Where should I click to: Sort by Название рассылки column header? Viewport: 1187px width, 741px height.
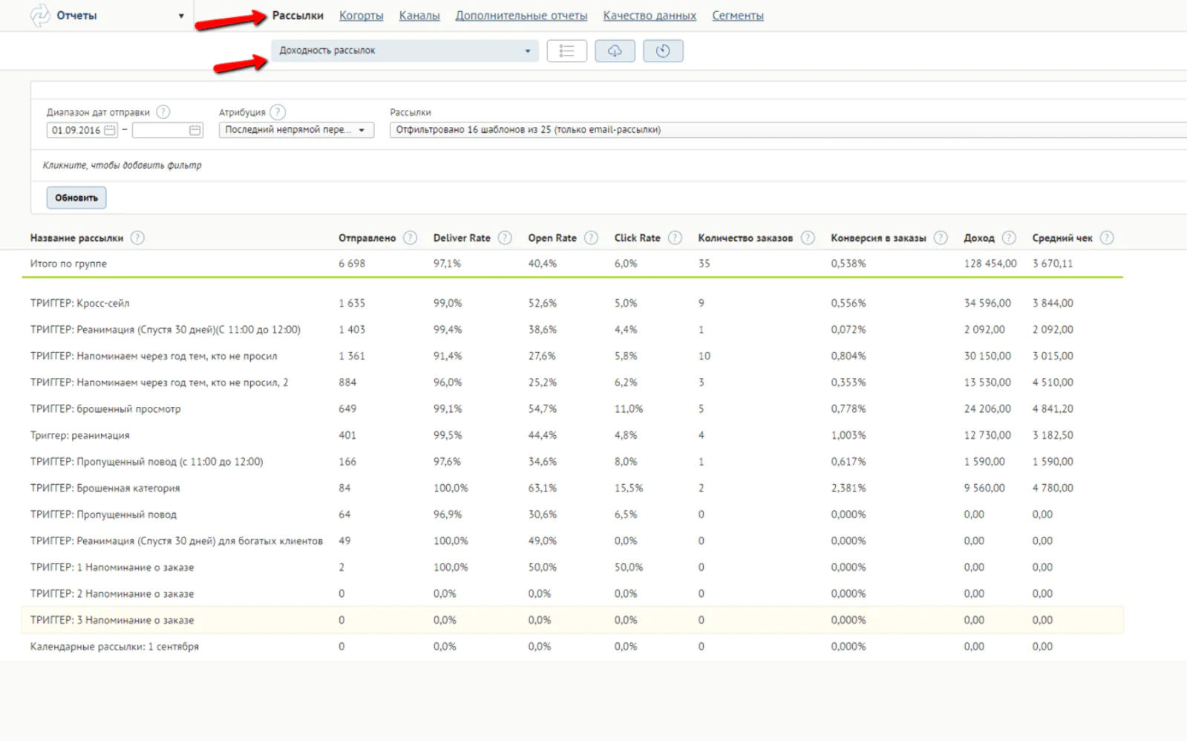(76, 238)
